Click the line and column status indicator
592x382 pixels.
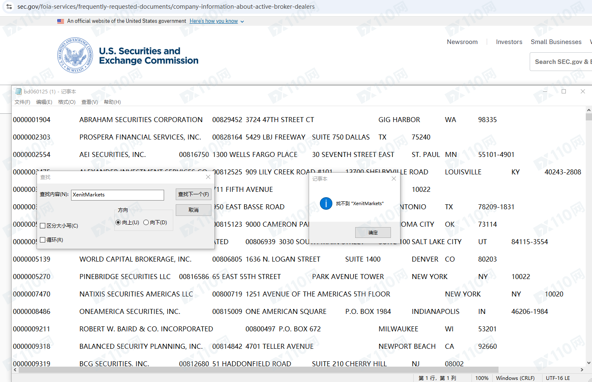437,378
